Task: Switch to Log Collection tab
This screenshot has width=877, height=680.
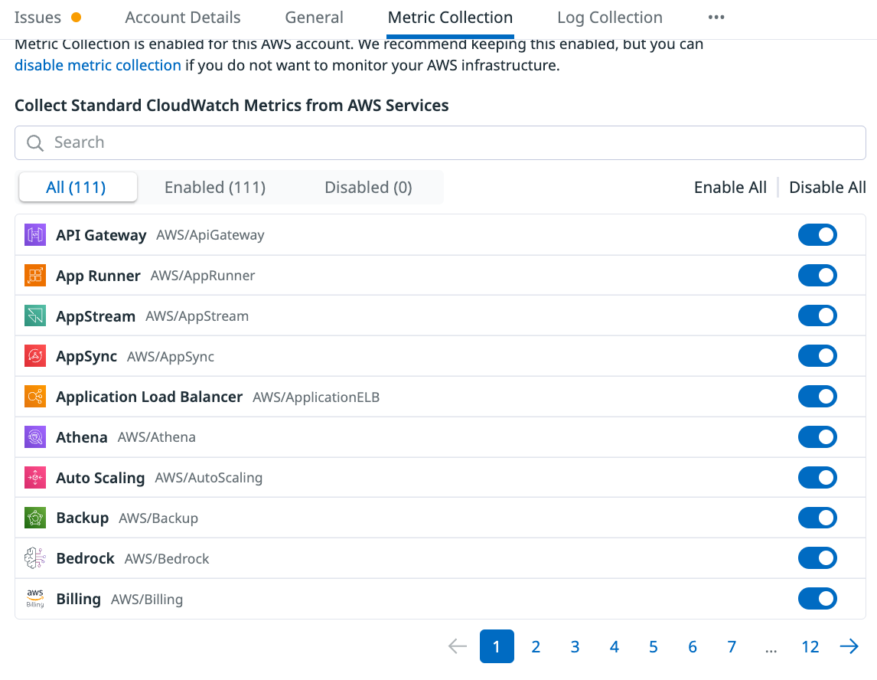Action: (x=610, y=18)
